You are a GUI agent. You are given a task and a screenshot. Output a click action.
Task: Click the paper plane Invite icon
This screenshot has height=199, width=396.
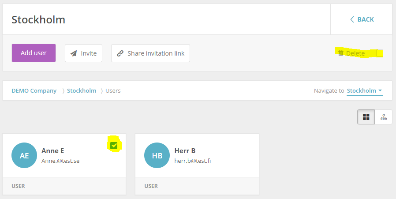click(74, 53)
